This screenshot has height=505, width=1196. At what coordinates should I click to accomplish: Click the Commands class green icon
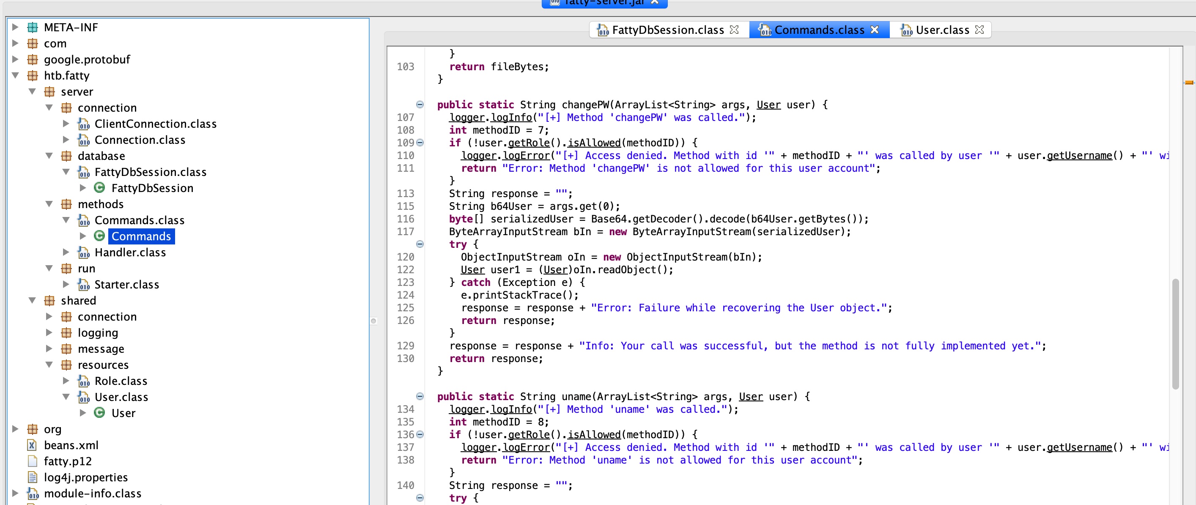click(99, 236)
